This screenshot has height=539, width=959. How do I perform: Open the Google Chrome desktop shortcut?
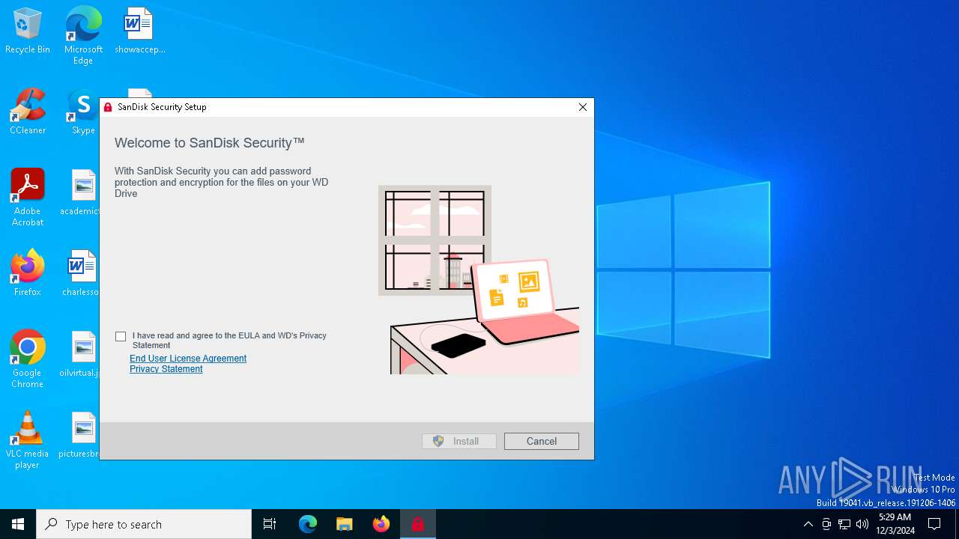tap(28, 359)
